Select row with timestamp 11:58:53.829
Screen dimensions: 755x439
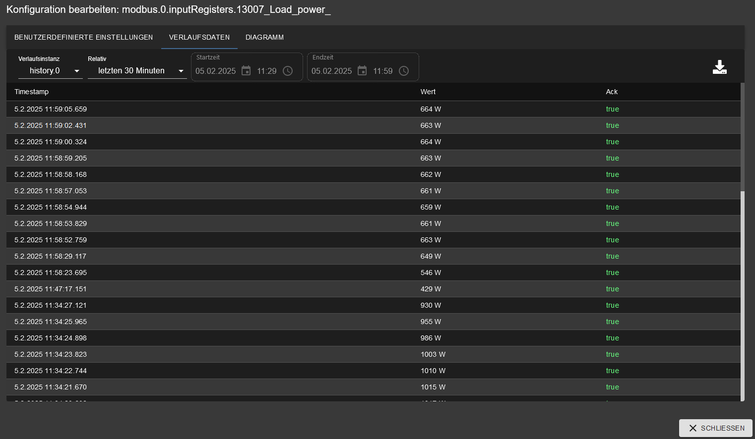374,223
